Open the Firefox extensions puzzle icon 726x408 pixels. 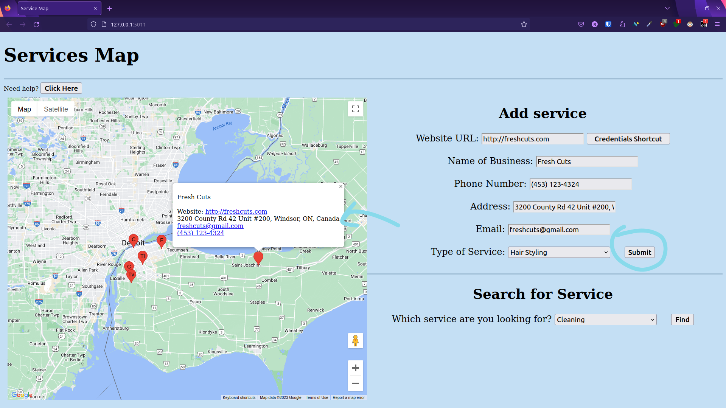622,24
